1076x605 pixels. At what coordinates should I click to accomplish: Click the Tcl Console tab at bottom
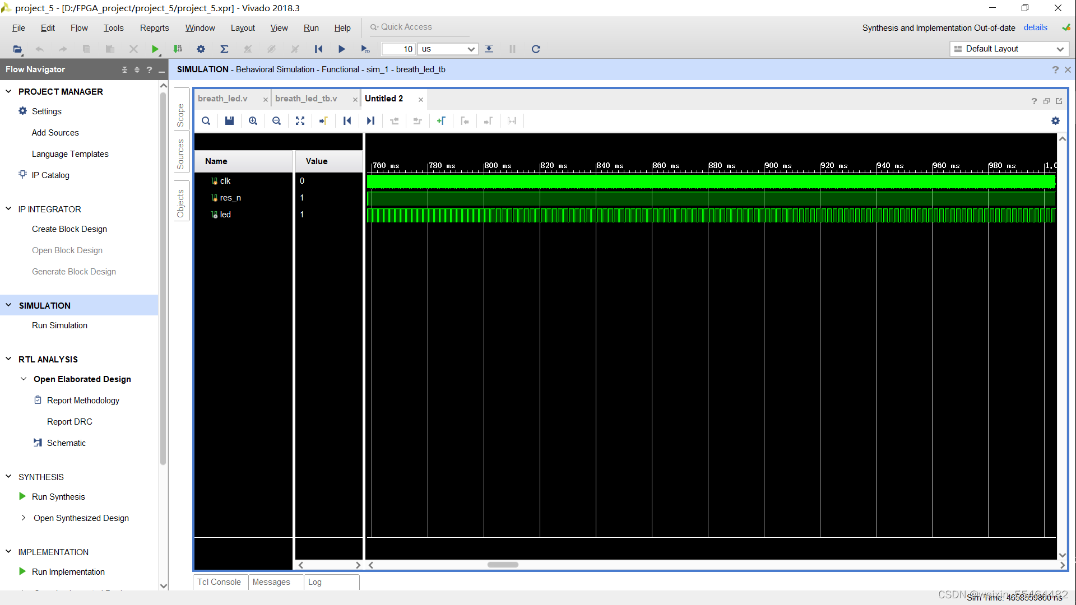point(219,582)
